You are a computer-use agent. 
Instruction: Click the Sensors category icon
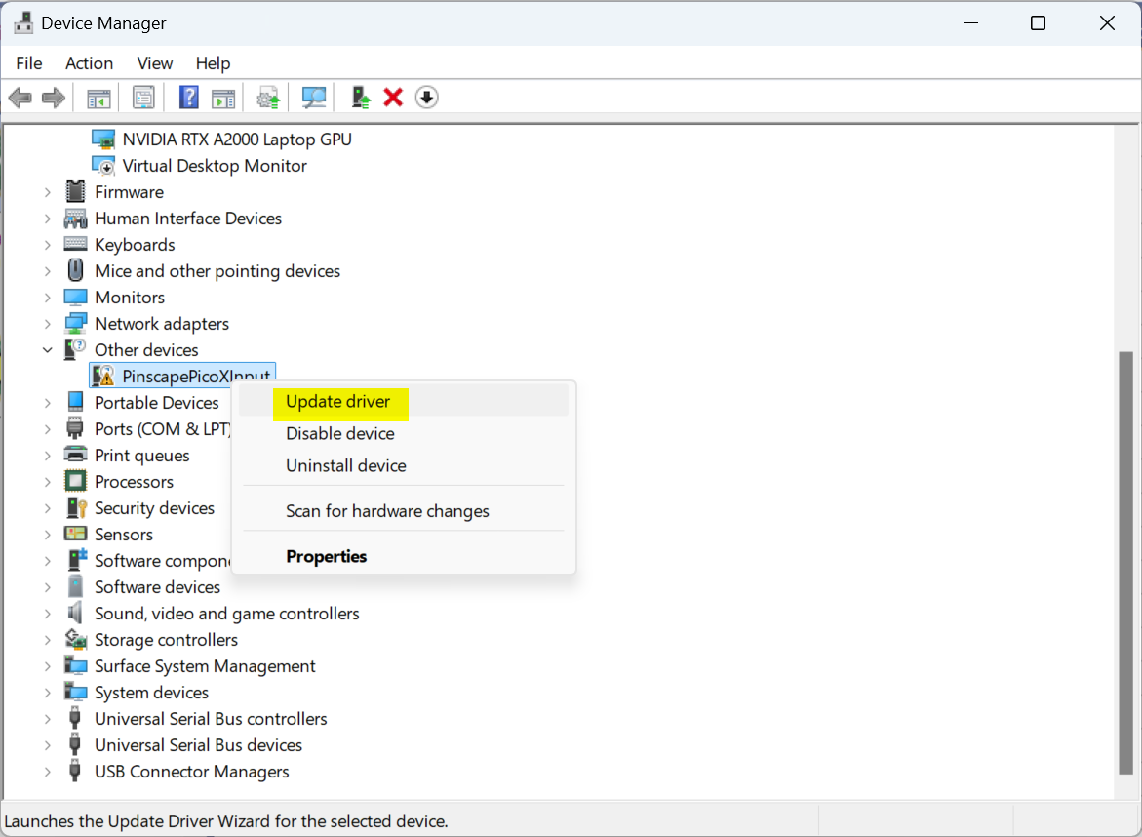[x=76, y=534]
